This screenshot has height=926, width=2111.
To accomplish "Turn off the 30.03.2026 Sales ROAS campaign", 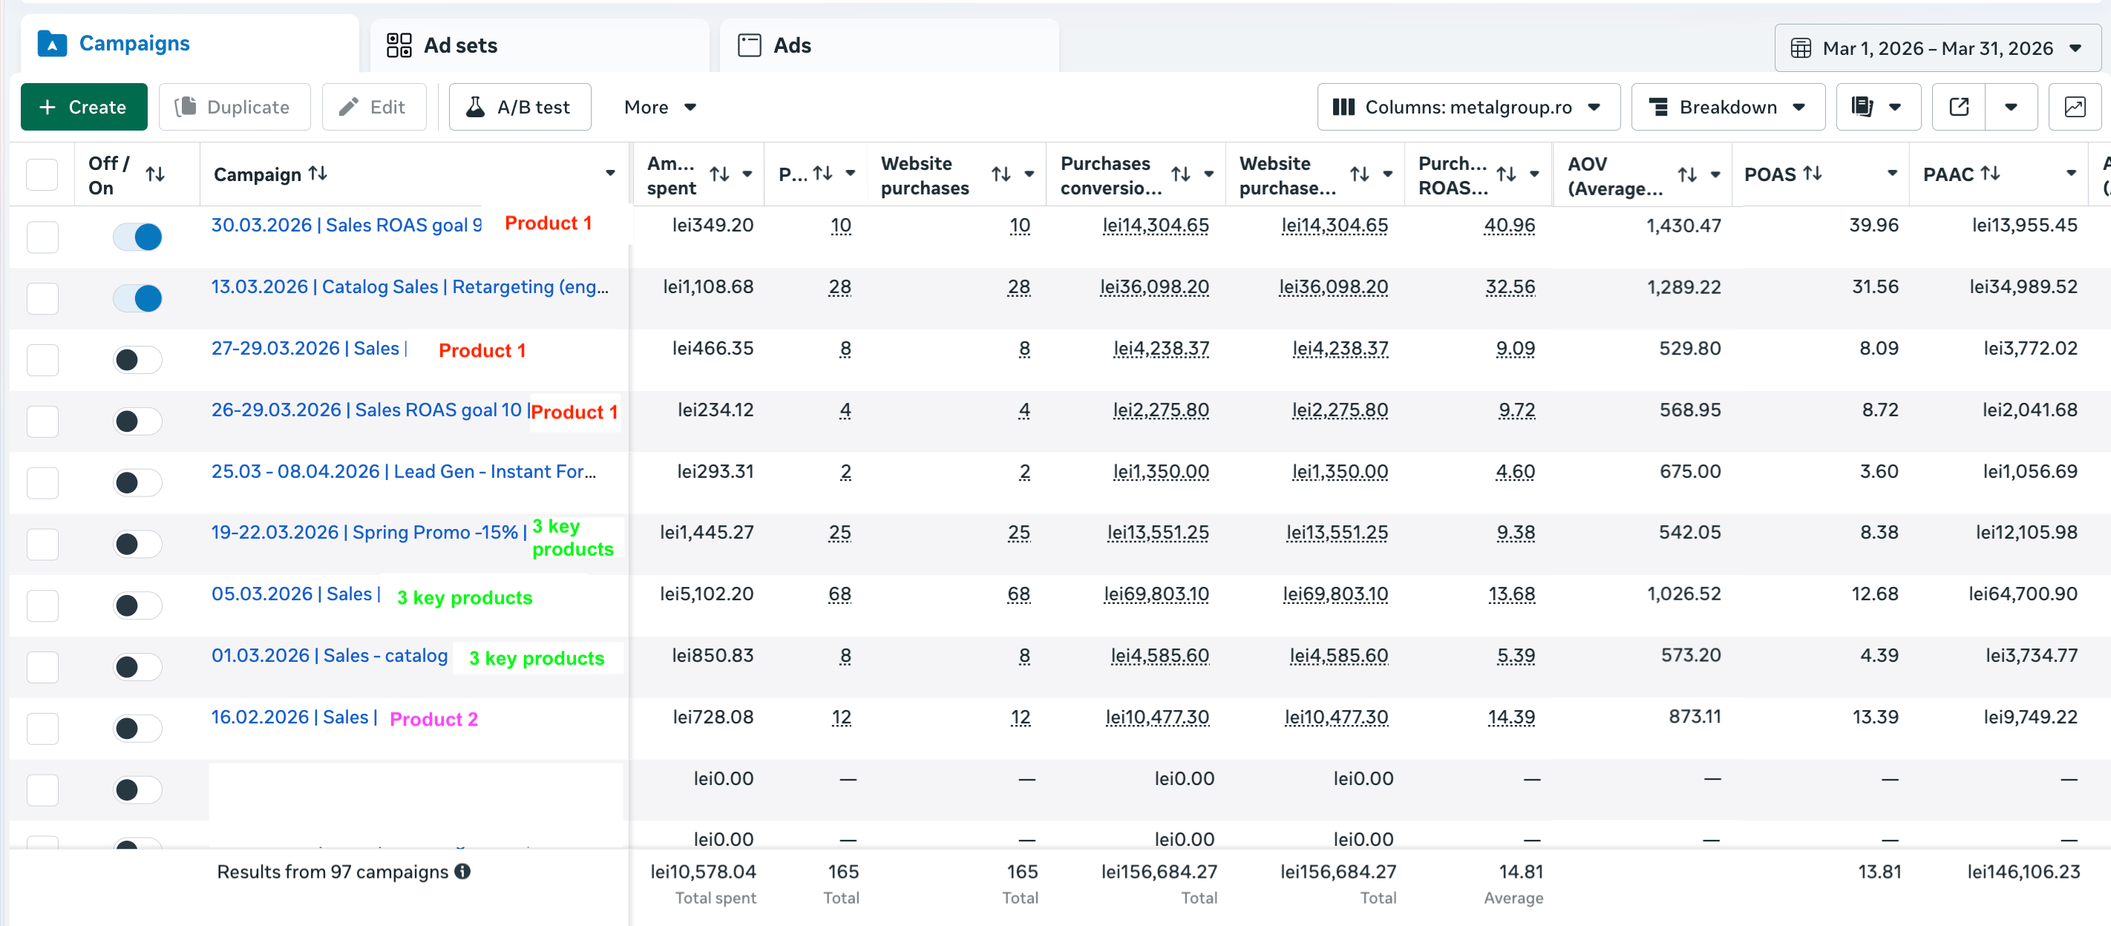I will [137, 237].
